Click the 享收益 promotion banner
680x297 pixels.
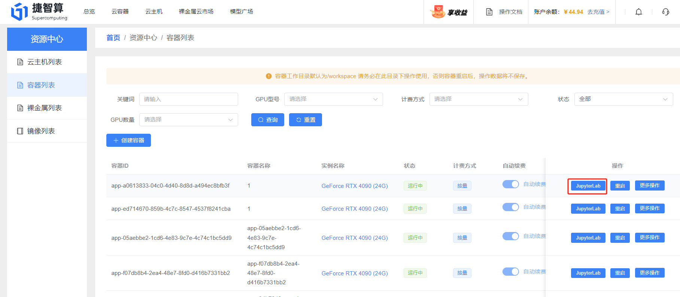449,12
